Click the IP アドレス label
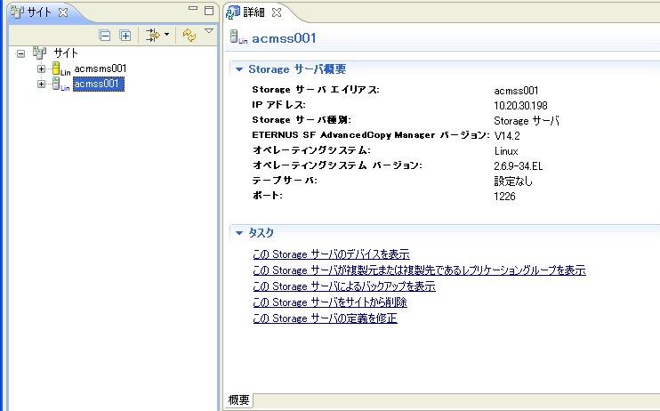660x411 pixels. click(x=278, y=105)
